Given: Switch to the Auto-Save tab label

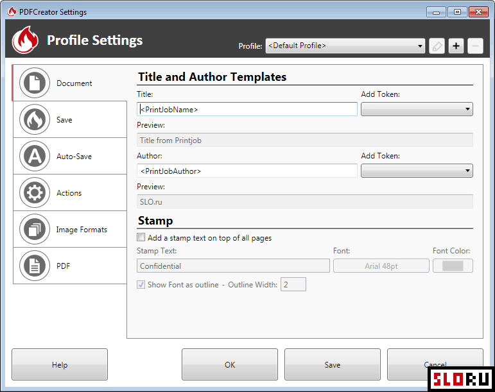Looking at the screenshot, I should [x=74, y=157].
